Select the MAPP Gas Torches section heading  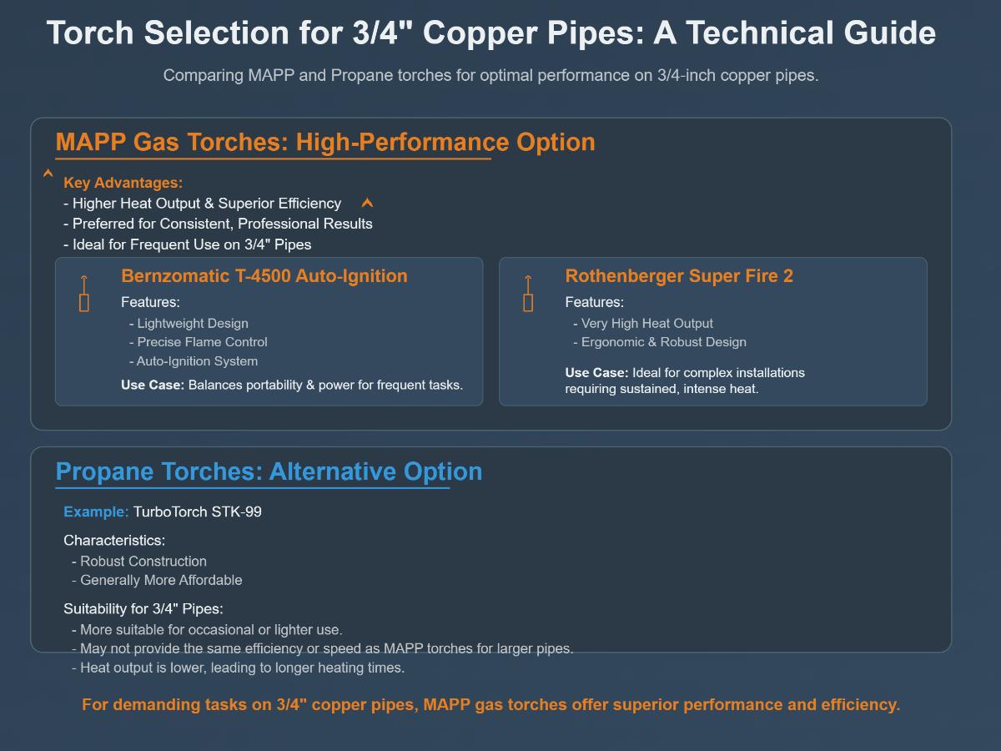tap(325, 142)
